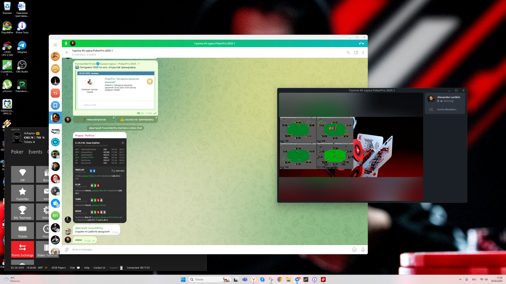Show hidden system tray icons
Screen dimensions: 506x284
pos(460,279)
